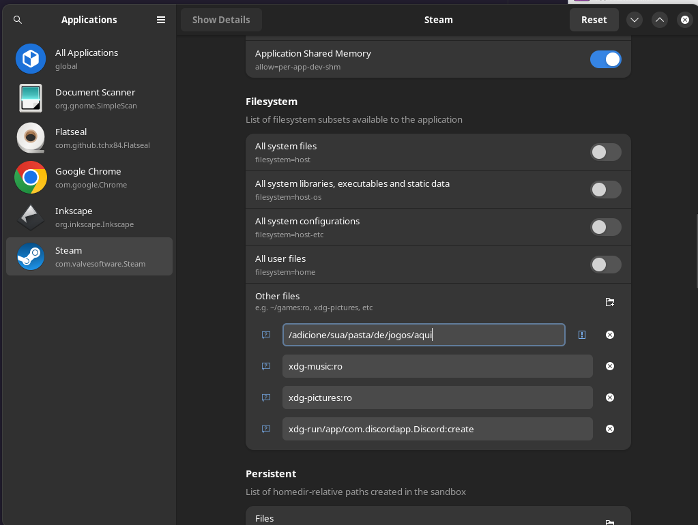Image resolution: width=698 pixels, height=525 pixels.
Task: Disable the Application Shared Memory switch
Action: click(605, 59)
